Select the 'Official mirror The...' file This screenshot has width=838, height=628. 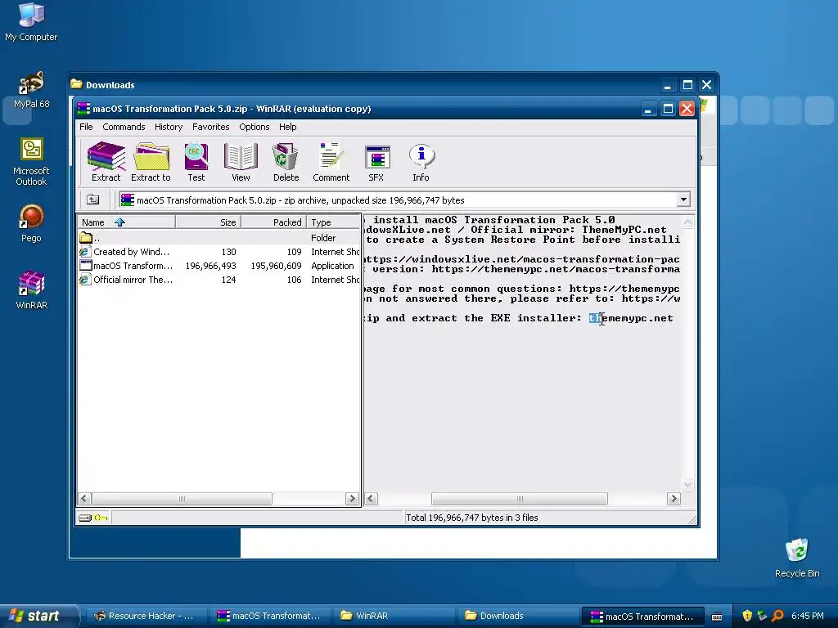point(219,280)
